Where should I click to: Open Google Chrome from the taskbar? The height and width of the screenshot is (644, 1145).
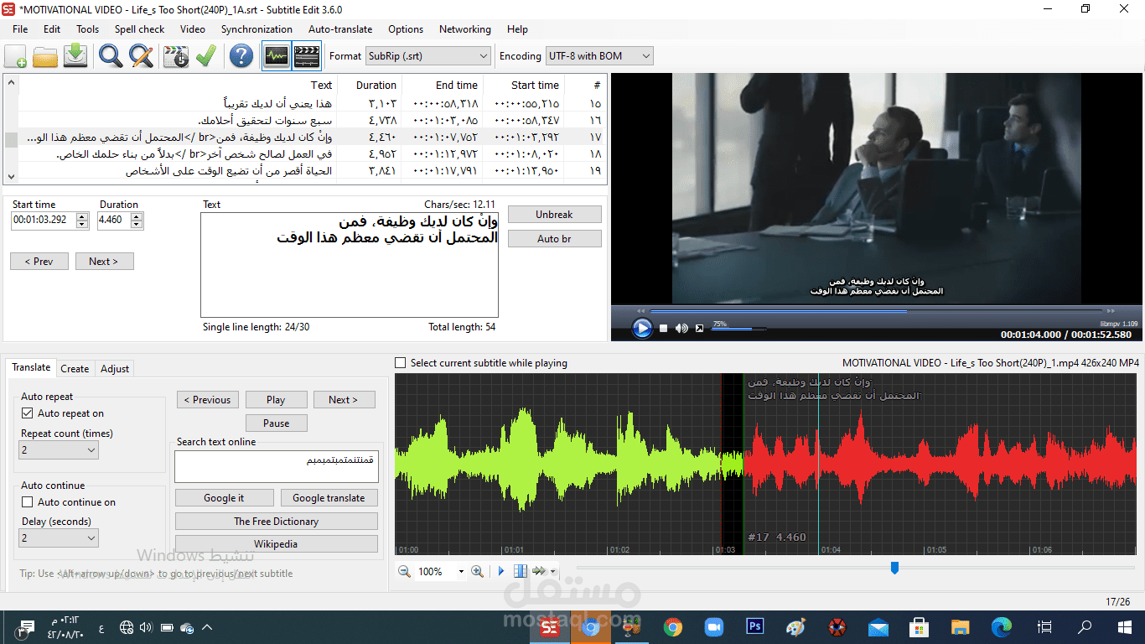tap(672, 626)
